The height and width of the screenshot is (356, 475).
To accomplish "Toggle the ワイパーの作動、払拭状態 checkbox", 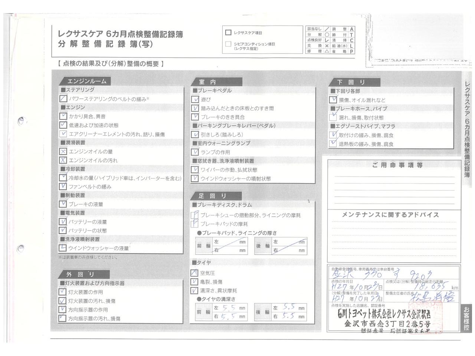I will click(195, 170).
